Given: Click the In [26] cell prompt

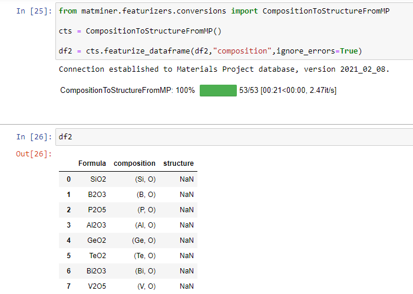Looking at the screenshot, I should pyautogui.click(x=33, y=137).
